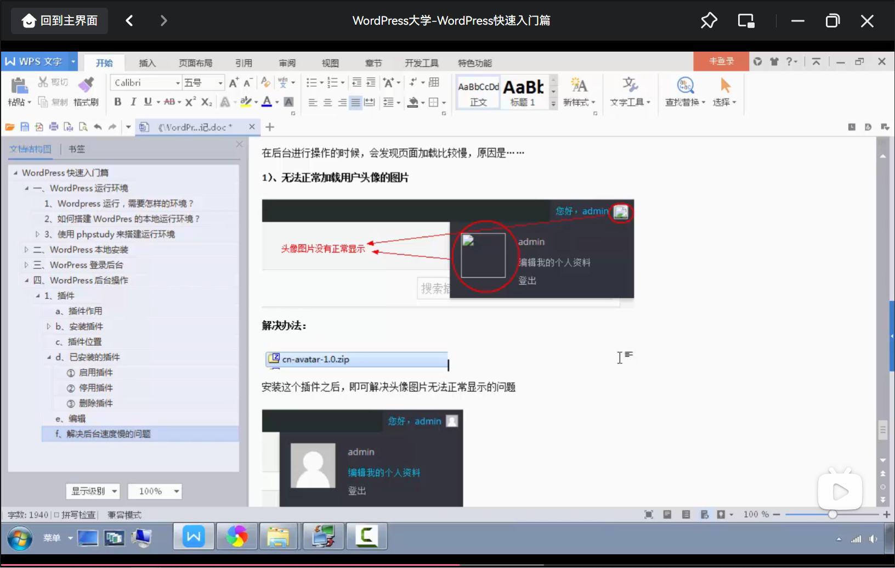
Task: Click the print icon in quick toolbar
Action: click(x=54, y=127)
